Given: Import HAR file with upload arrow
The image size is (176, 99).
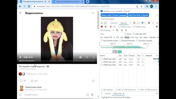Looking at the screenshot, I should click(122, 30).
